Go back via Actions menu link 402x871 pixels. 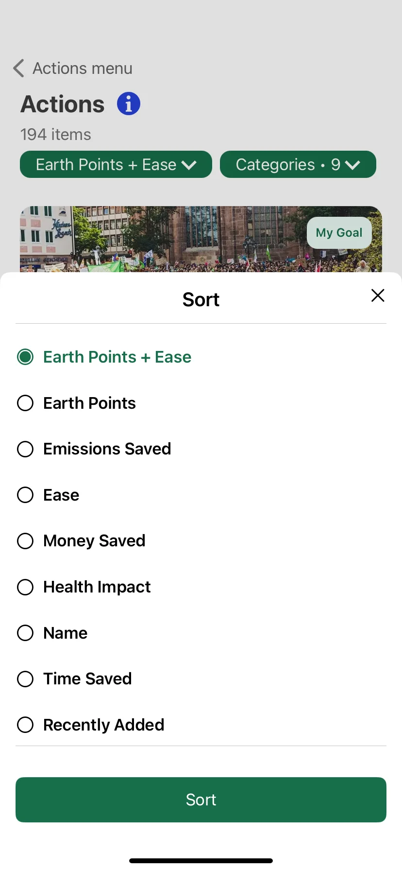click(83, 69)
